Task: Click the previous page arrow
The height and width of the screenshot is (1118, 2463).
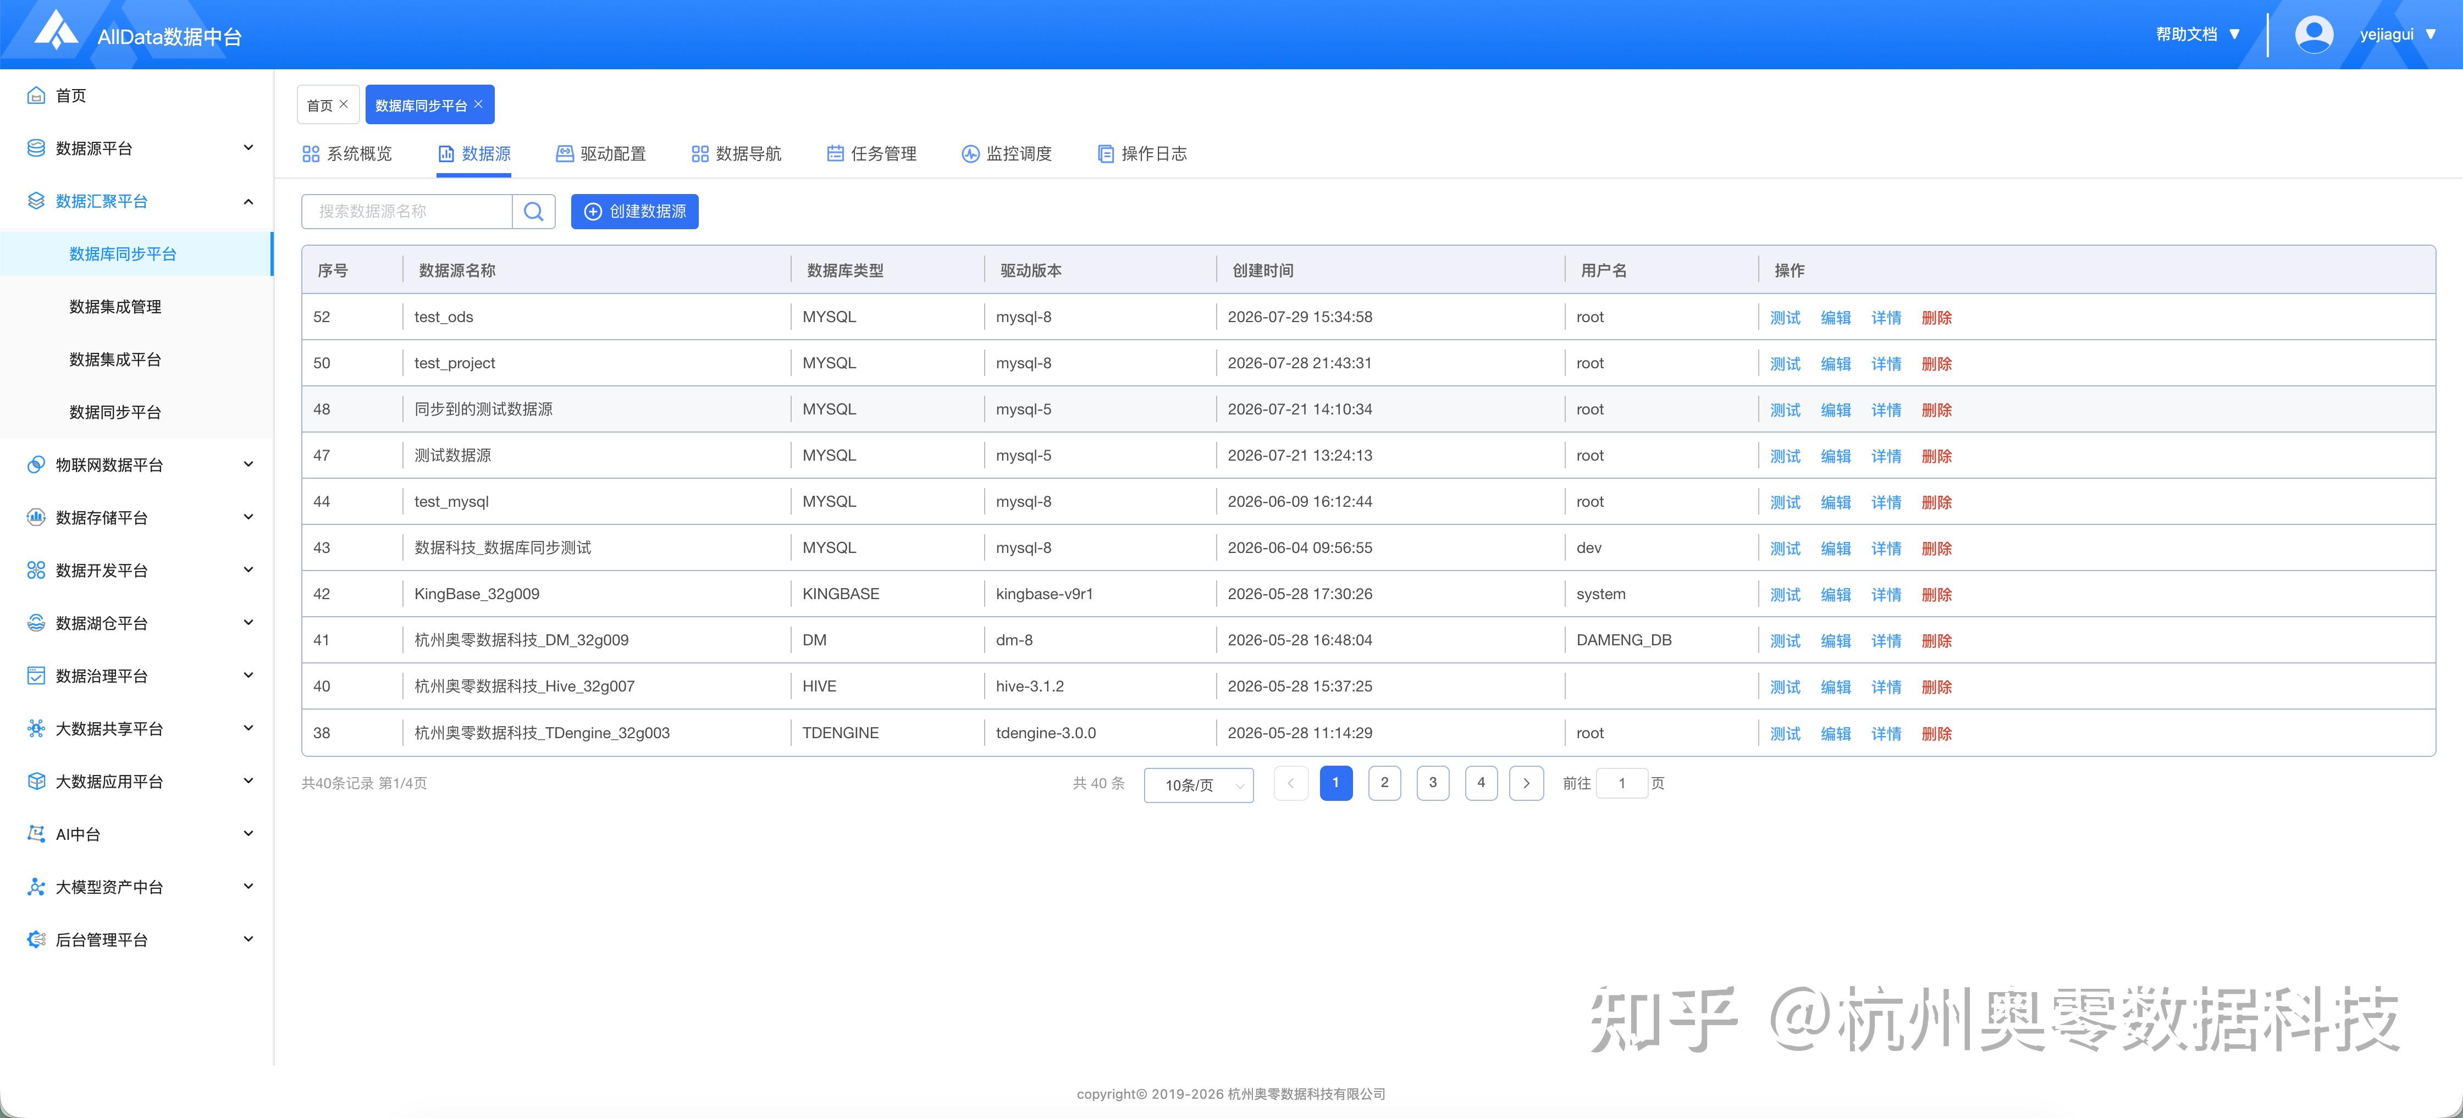Action: pos(1291,783)
